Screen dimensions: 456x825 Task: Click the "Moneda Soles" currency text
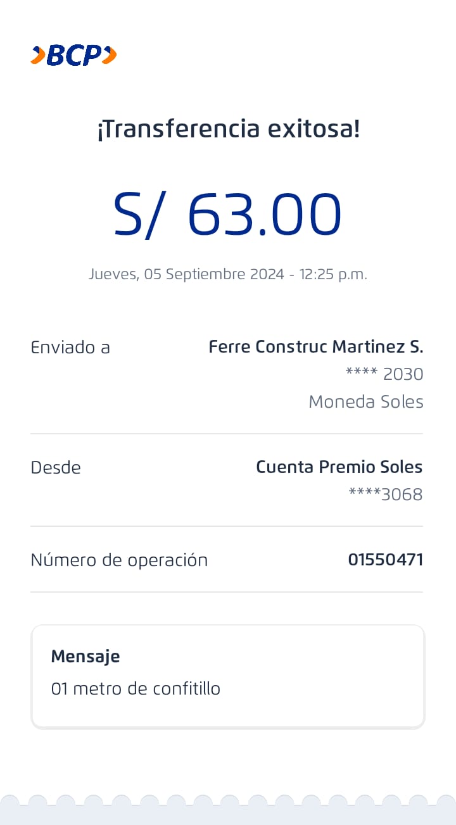365,401
